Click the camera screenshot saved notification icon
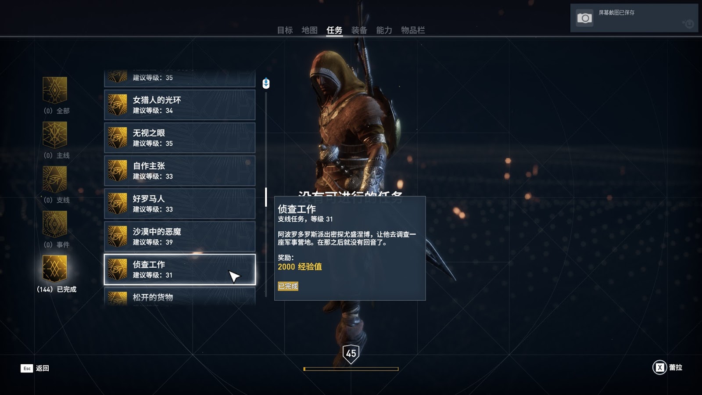This screenshot has height=395, width=702. point(584,18)
